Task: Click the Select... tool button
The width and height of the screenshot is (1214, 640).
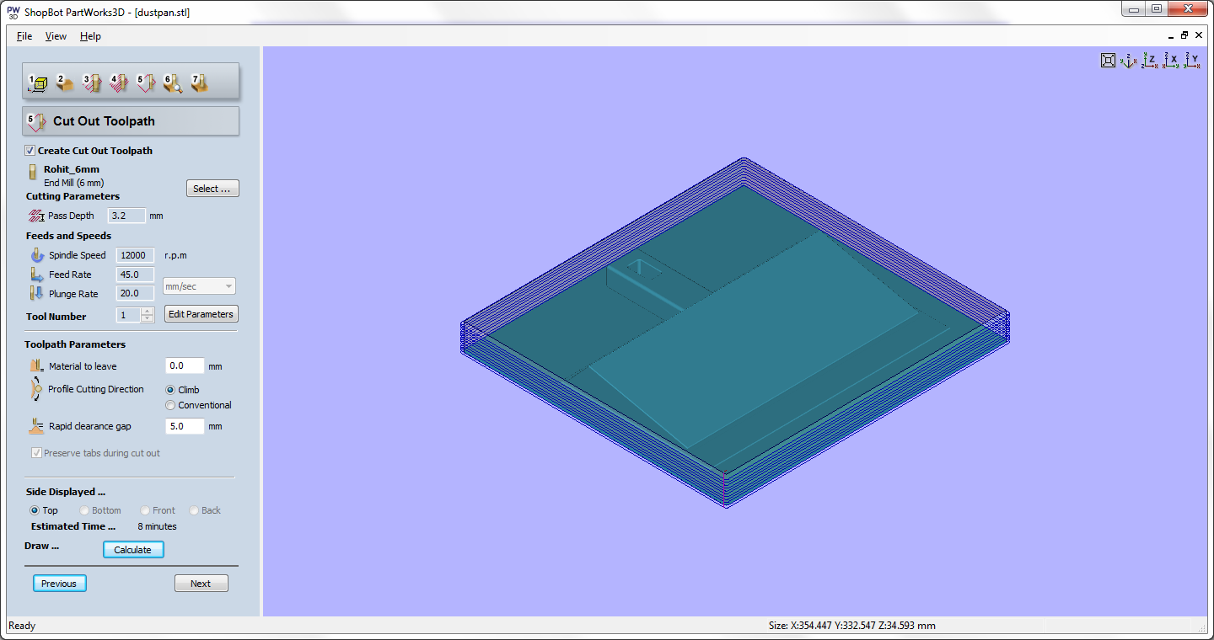Action: pos(212,189)
